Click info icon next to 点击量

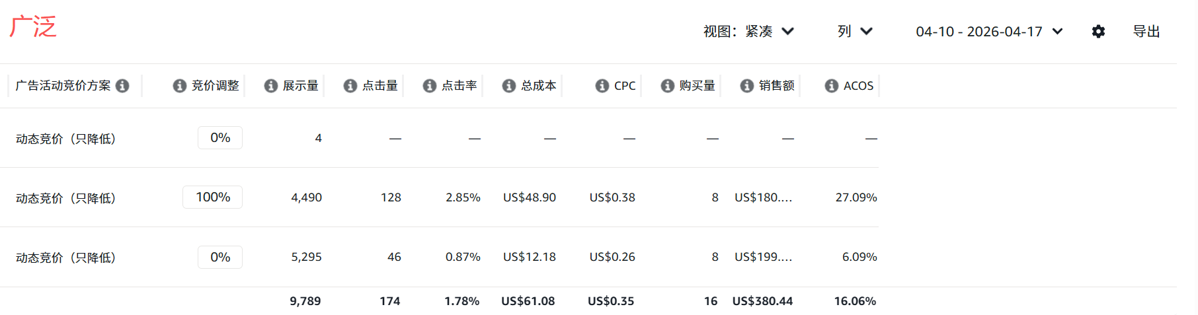(350, 86)
